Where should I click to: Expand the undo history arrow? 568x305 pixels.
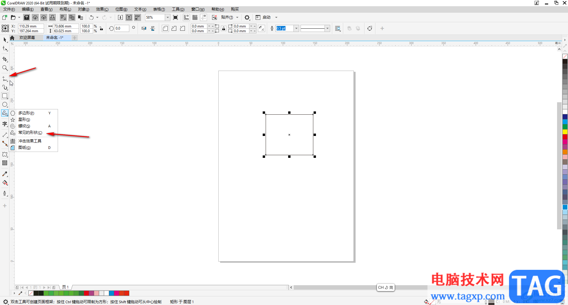97,17
